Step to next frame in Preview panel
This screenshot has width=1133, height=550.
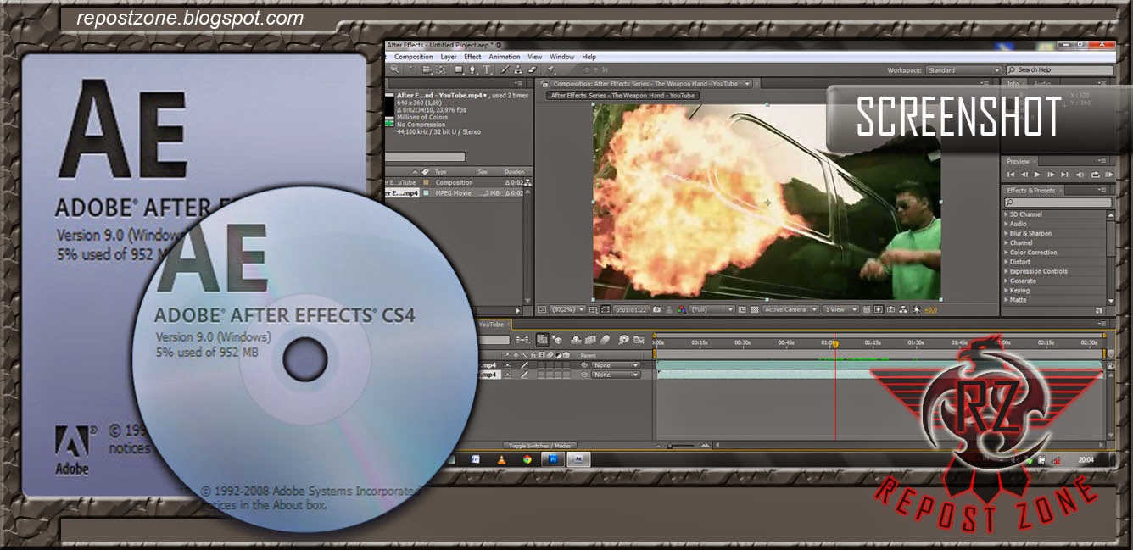(1051, 175)
